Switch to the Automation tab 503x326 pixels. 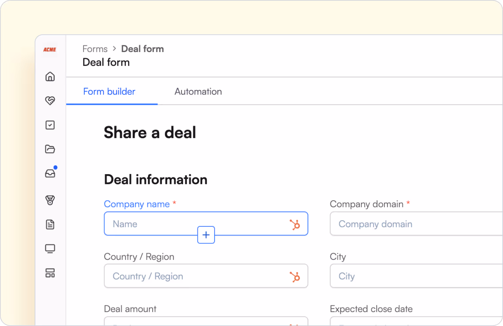point(198,92)
